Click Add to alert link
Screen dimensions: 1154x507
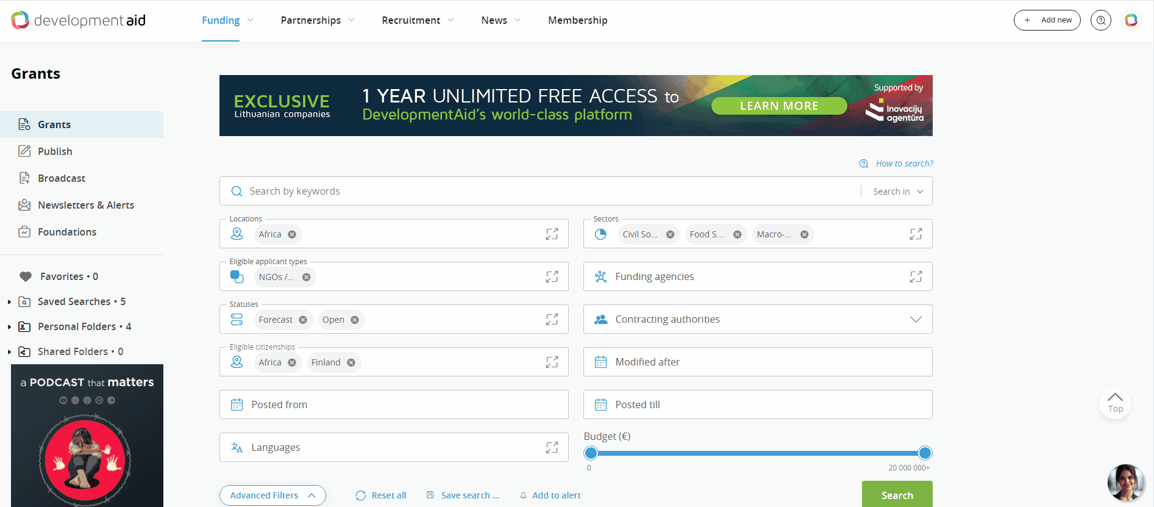(x=550, y=495)
